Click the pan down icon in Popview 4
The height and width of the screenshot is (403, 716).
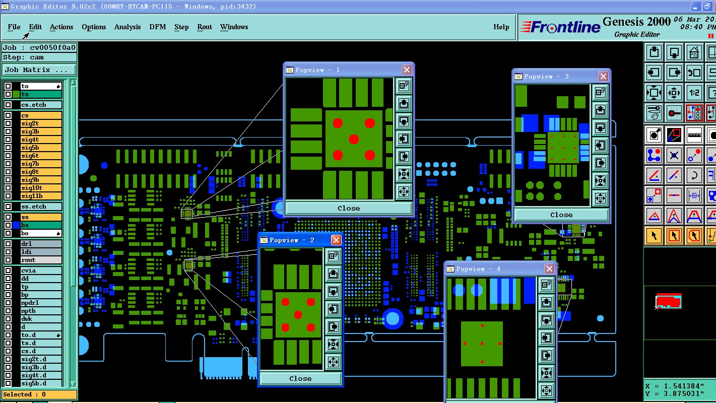tap(547, 320)
